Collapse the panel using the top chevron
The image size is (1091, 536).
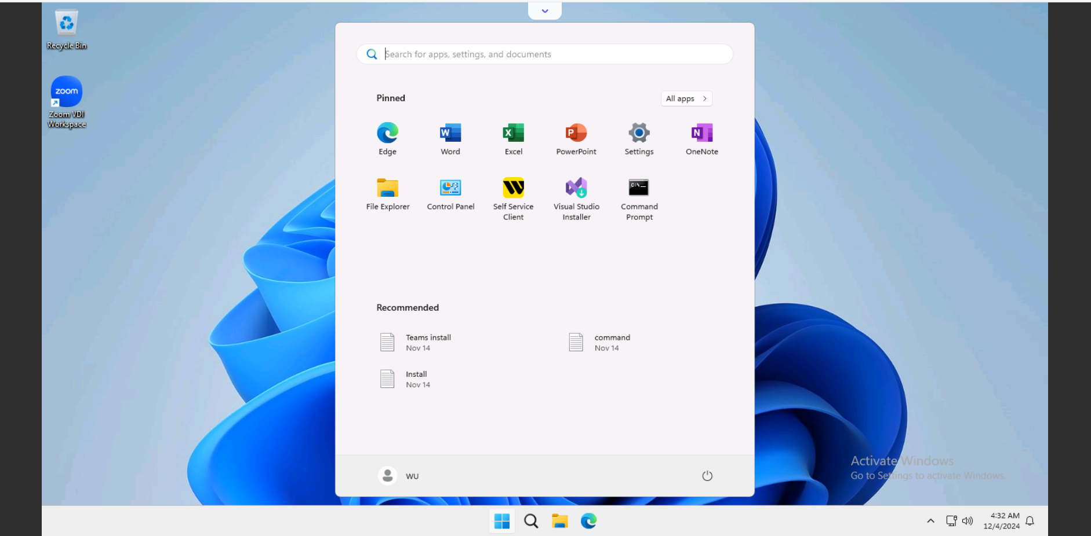point(544,10)
